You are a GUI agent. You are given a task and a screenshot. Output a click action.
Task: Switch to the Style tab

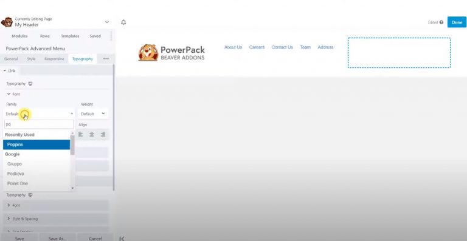[31, 59]
